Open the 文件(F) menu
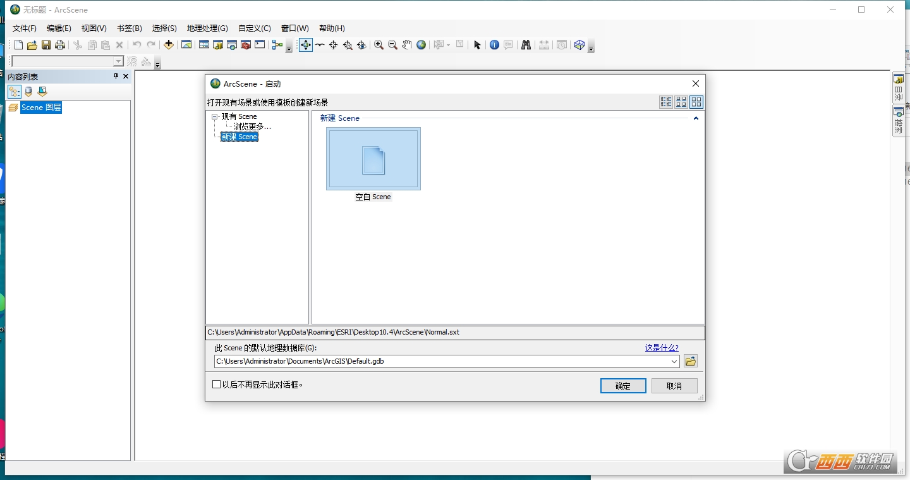The height and width of the screenshot is (480, 910). [x=25, y=28]
